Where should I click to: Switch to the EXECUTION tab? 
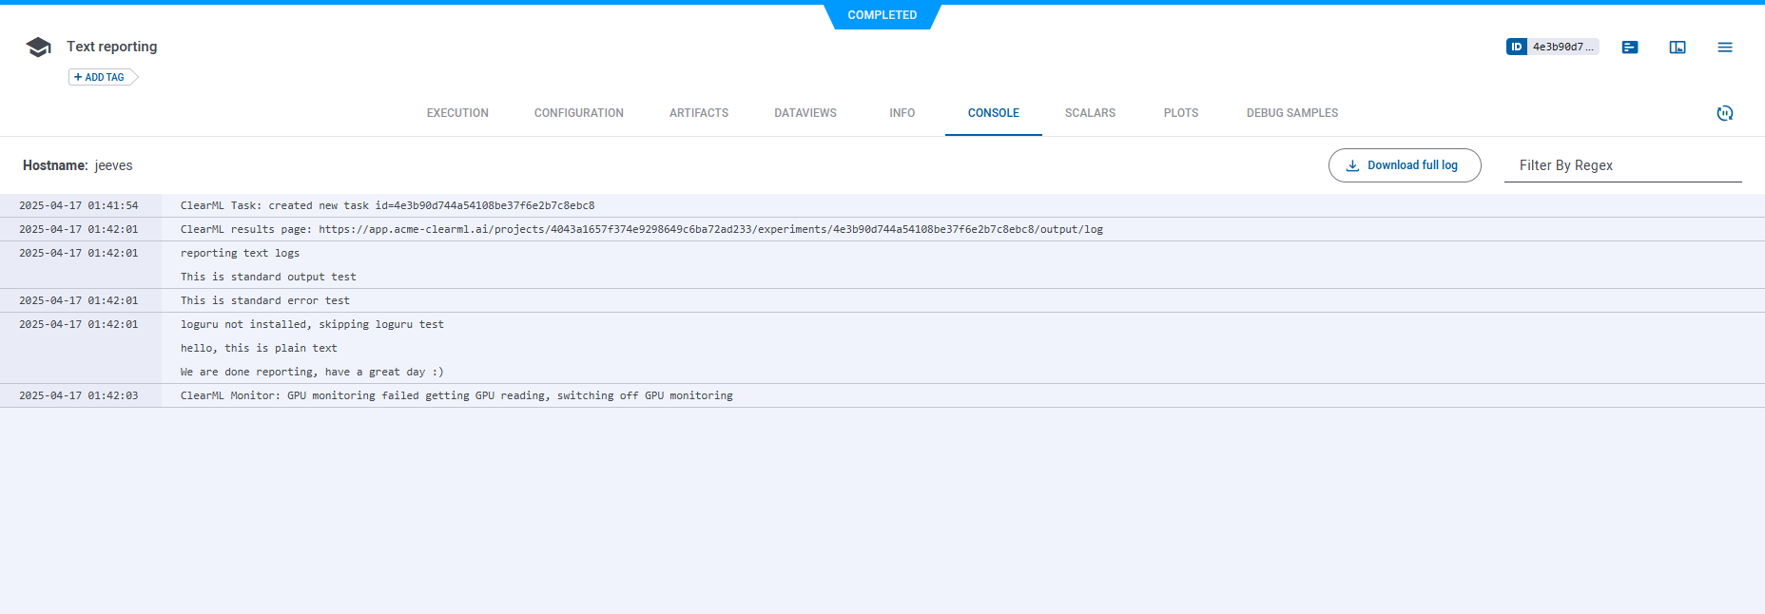457,113
